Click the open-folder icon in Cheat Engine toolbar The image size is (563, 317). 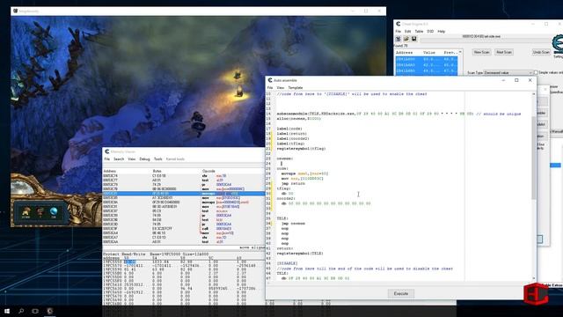[406, 39]
